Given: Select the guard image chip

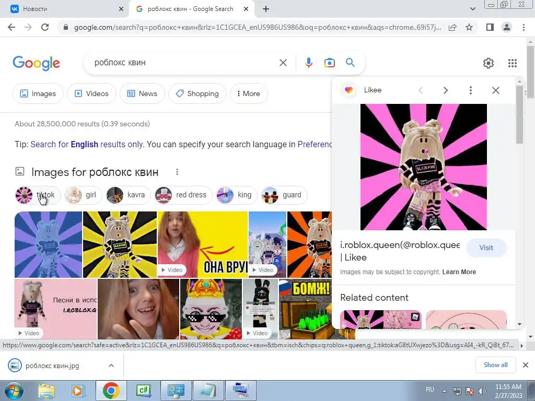Looking at the screenshot, I should click(x=284, y=195).
